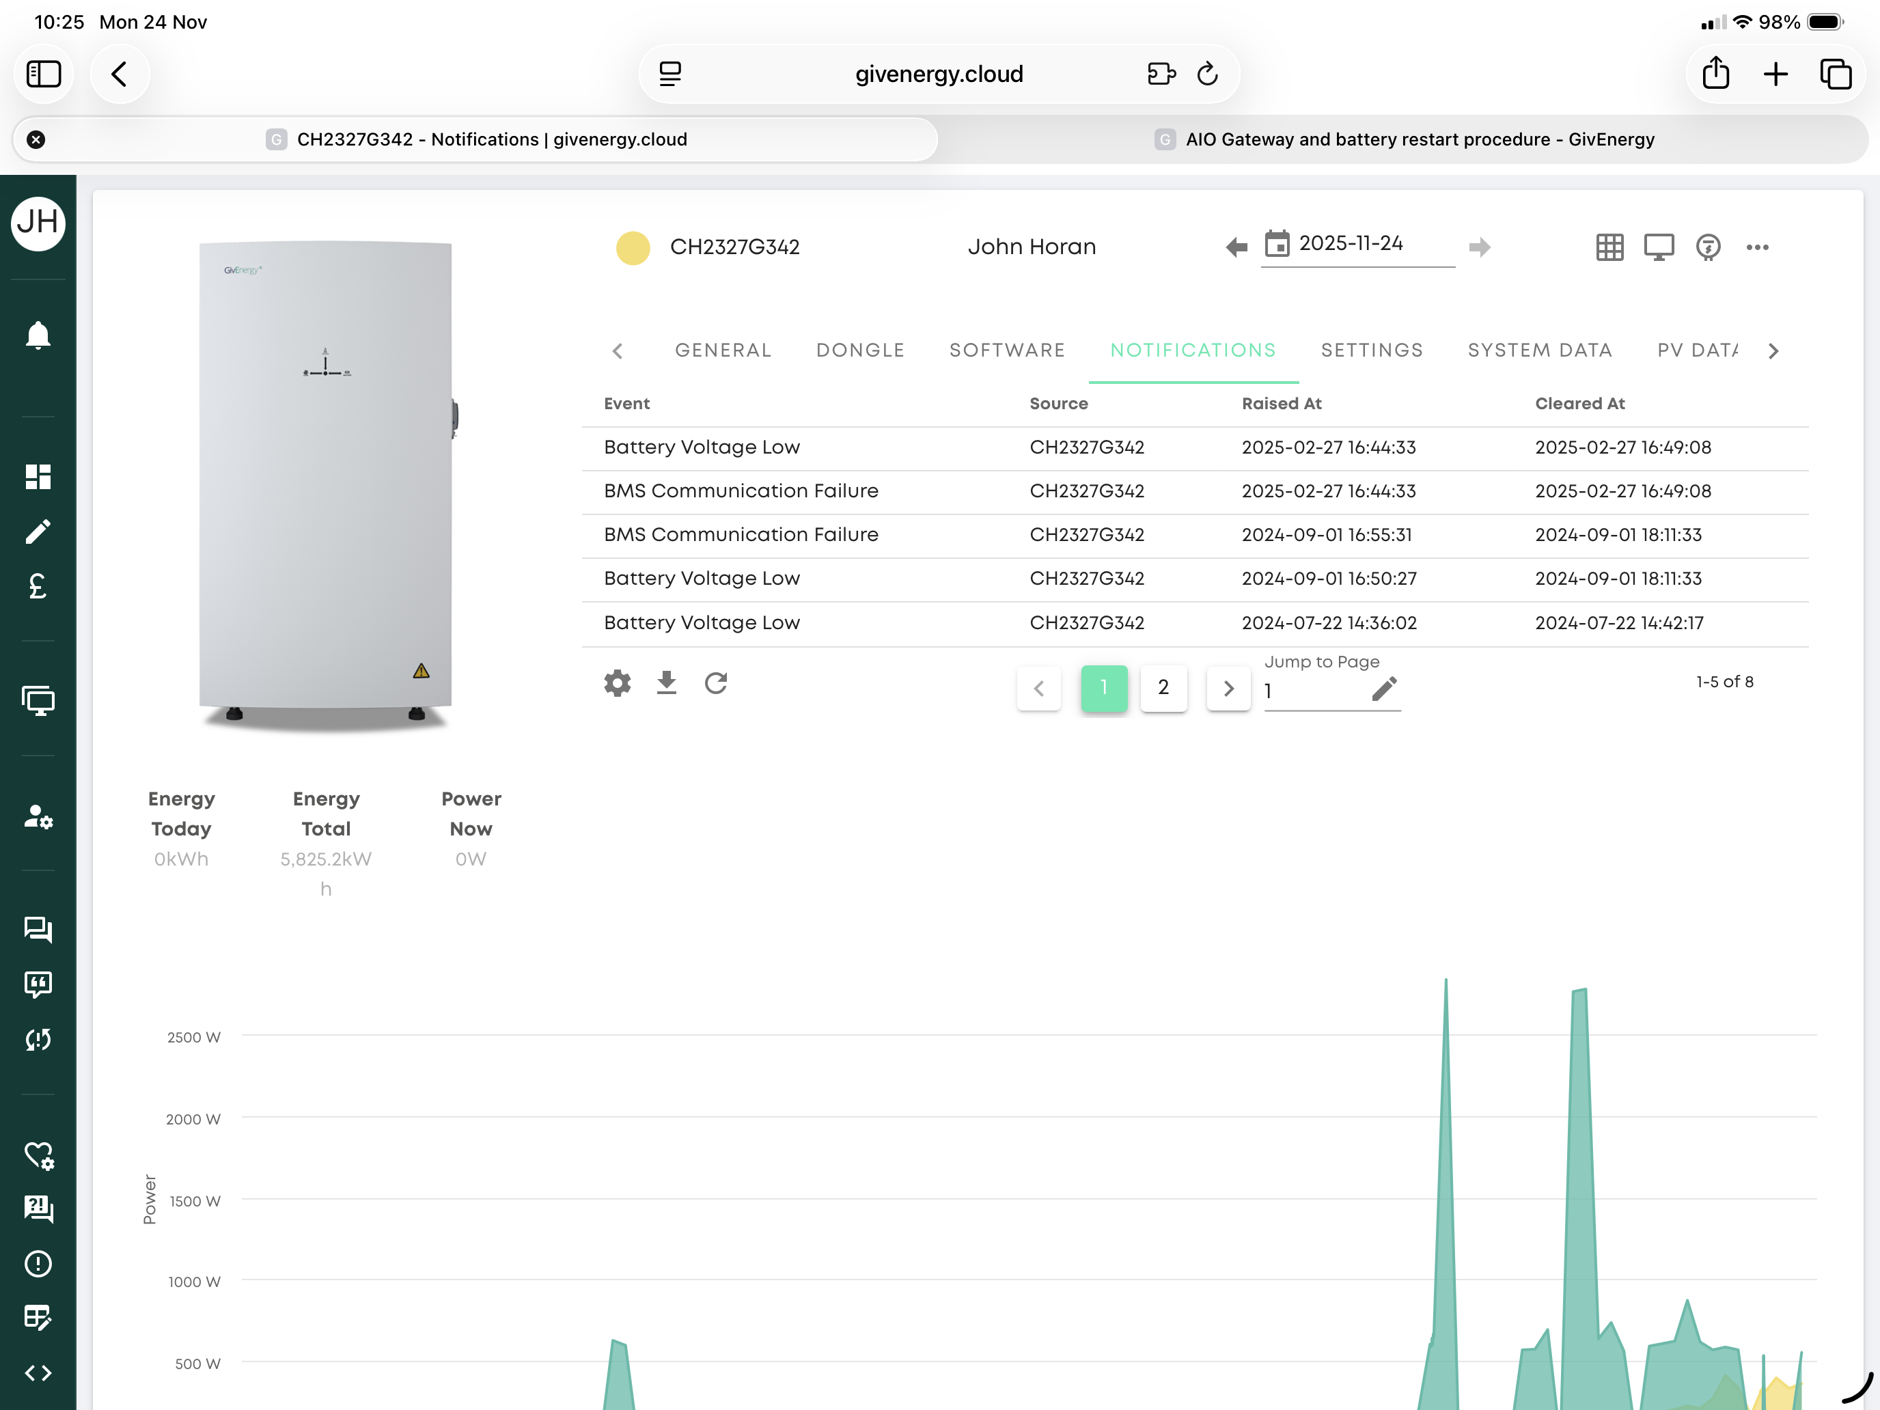
Task: Click the pencil icon in Jump to Page
Action: coord(1385,689)
